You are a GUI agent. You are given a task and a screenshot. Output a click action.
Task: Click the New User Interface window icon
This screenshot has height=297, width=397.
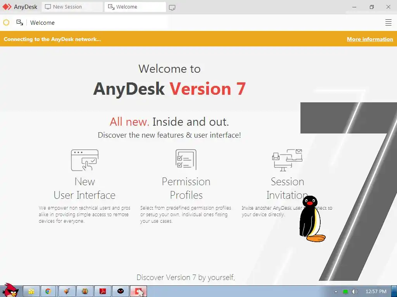[85, 160]
